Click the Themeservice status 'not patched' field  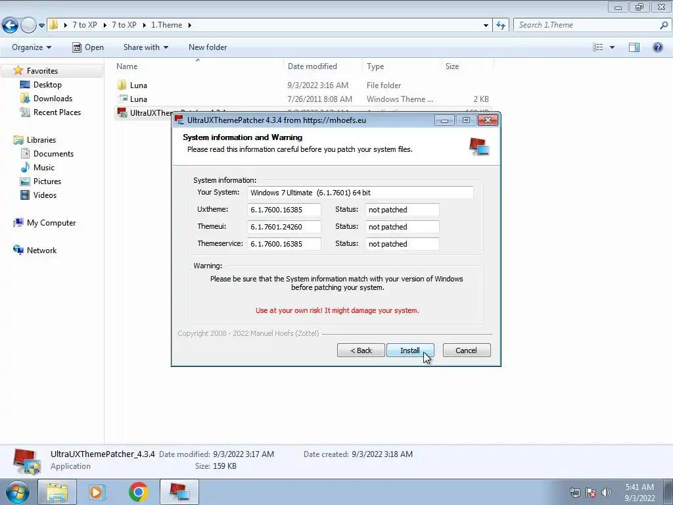click(402, 244)
